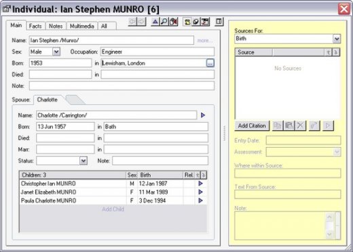Image resolution: width=353 pixels, height=252 pixels.
Task: Click the property box title bar icon
Action: [x=6, y=9]
